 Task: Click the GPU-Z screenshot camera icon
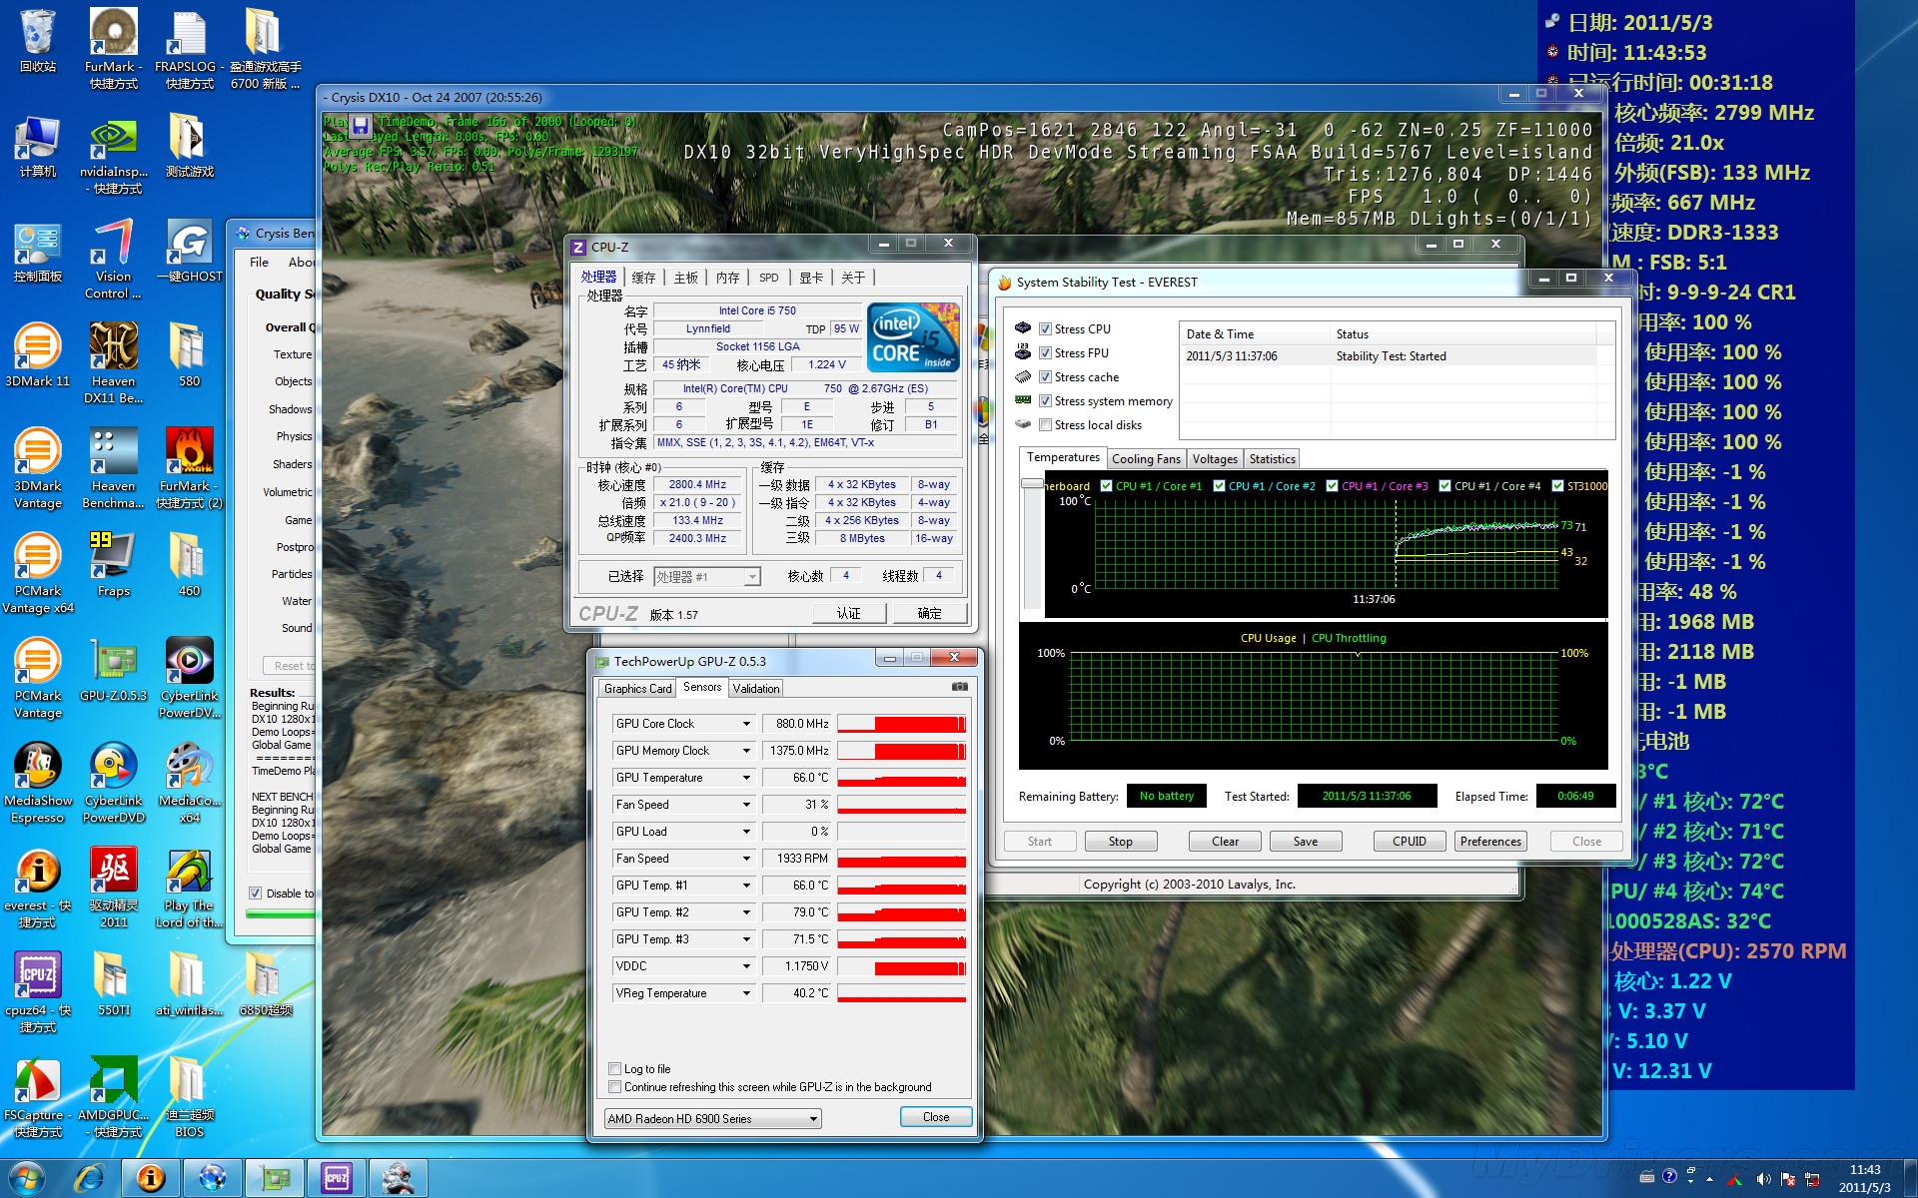click(x=959, y=687)
